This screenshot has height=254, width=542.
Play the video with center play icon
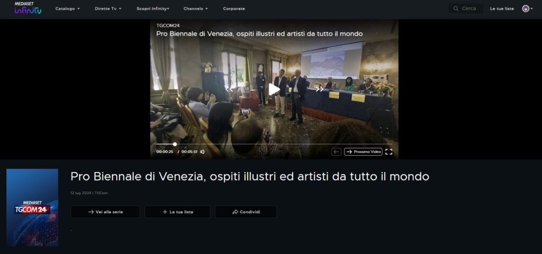pyautogui.click(x=274, y=89)
